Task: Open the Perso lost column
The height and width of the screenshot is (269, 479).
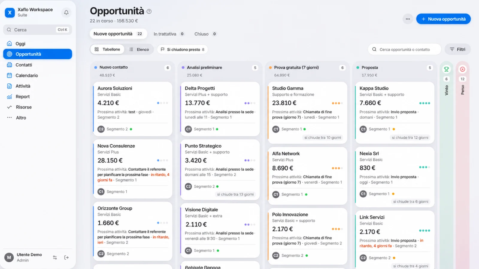Action: pos(463,69)
